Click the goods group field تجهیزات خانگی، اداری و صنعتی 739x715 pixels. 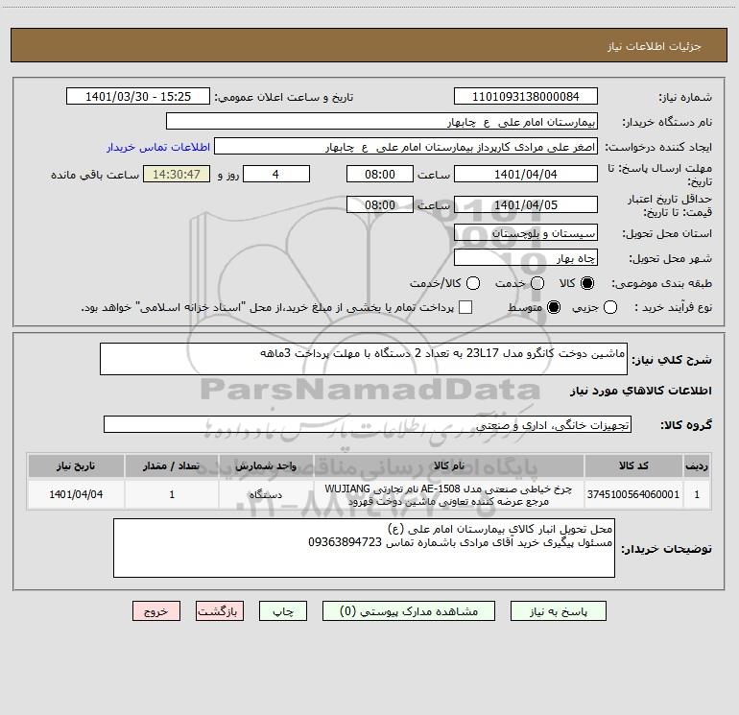368,424
